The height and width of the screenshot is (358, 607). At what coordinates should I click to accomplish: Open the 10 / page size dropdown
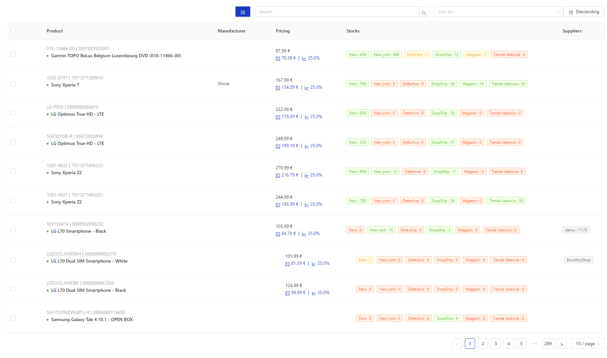pos(588,344)
